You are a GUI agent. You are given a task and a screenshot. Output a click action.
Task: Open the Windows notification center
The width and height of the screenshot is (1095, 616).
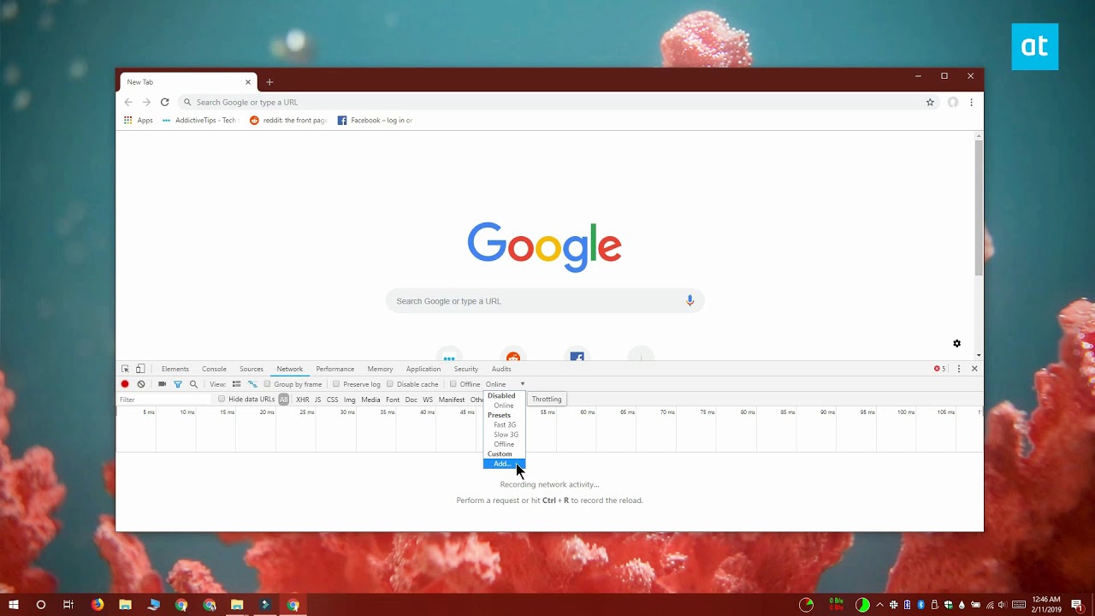[1077, 605]
